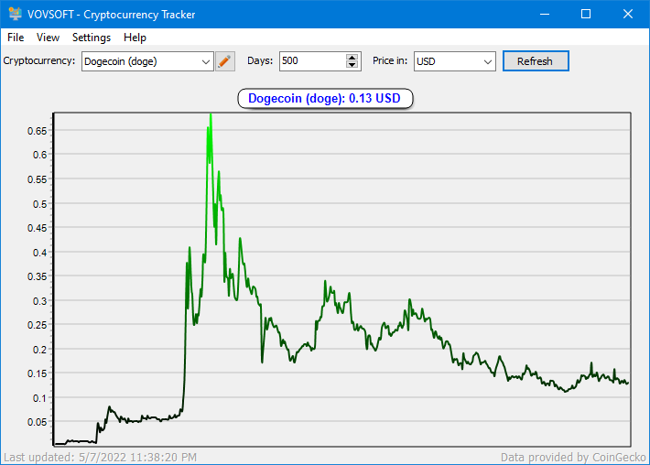This screenshot has height=465, width=650.
Task: Click the Refresh button
Action: pos(536,61)
